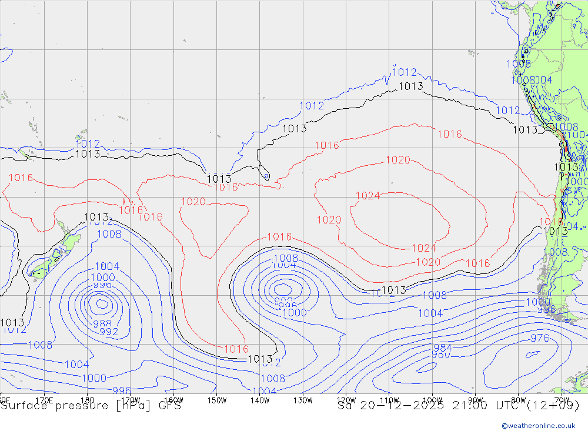Screen dimensions: 588x431
Task: Click the 160W longitude axis label
Action: click(x=173, y=400)
